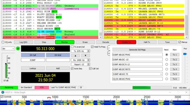Select the Next radio button for Tx 4
The image size is (190, 105).
click(167, 69)
